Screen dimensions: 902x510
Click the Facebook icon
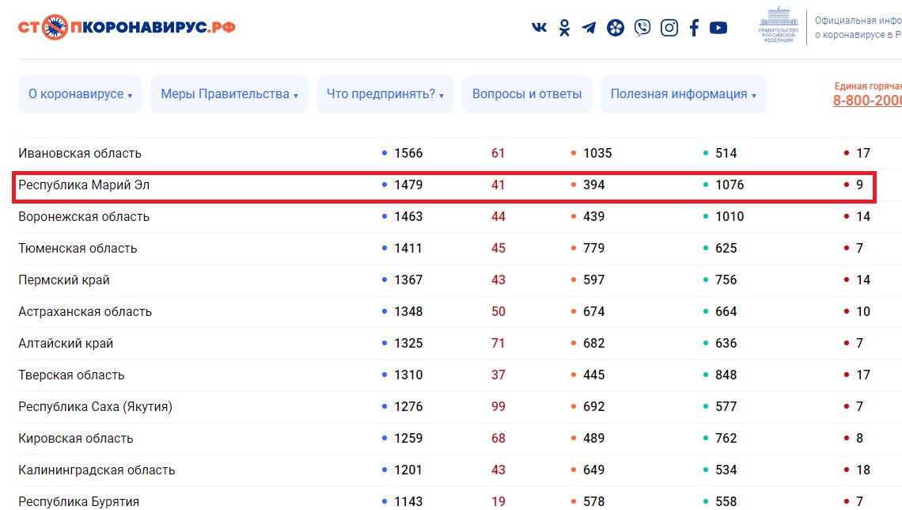[694, 28]
